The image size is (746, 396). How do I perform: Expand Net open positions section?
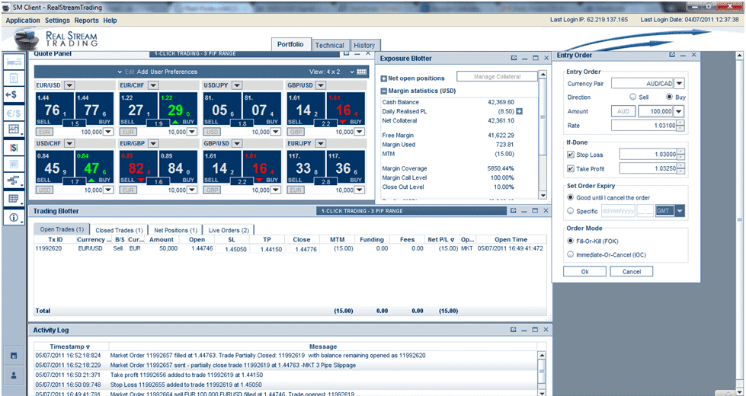(384, 78)
